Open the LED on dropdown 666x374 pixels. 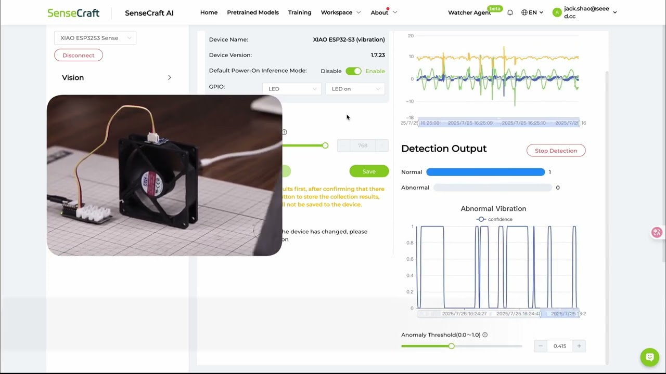coord(355,89)
